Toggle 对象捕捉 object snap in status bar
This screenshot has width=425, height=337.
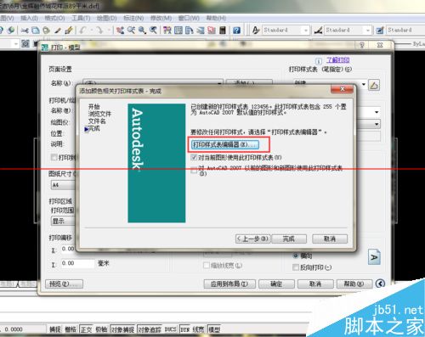[x=122, y=329]
